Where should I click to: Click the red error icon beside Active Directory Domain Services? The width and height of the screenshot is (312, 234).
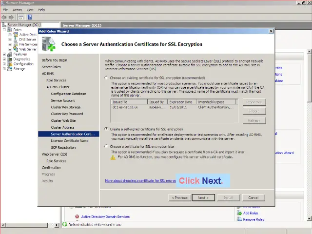pos(77,216)
